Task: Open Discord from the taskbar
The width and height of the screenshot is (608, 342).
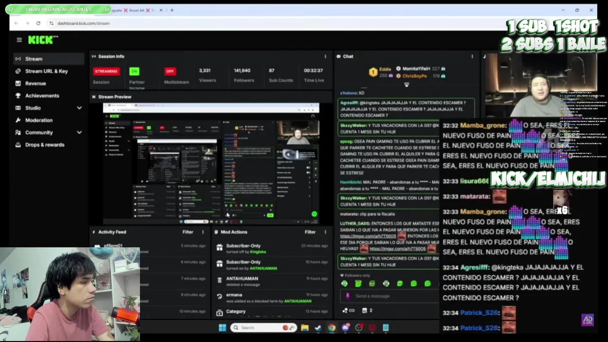Action: [x=345, y=328]
